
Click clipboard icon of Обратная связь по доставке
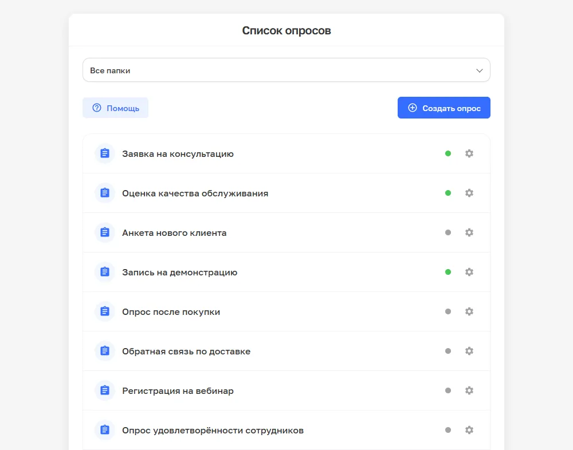click(x=105, y=351)
